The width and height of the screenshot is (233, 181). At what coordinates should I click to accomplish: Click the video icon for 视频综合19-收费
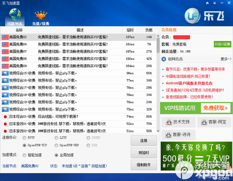[x=5, y=102]
